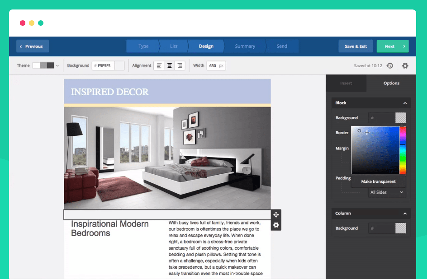Viewport: 427px width, 279px height.
Task: Set alignment to left
Action: 159,65
